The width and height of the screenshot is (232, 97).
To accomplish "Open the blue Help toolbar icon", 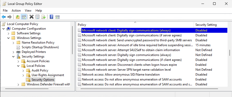I will tap(51, 17).
